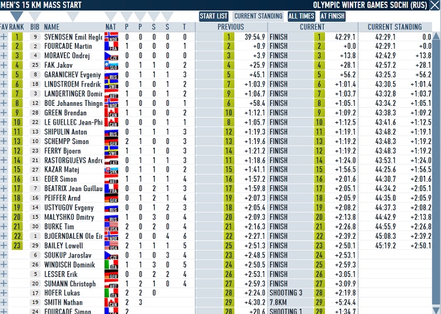The width and height of the screenshot is (441, 314).
Task: Select the PREVIOUS column header
Action: point(231,27)
